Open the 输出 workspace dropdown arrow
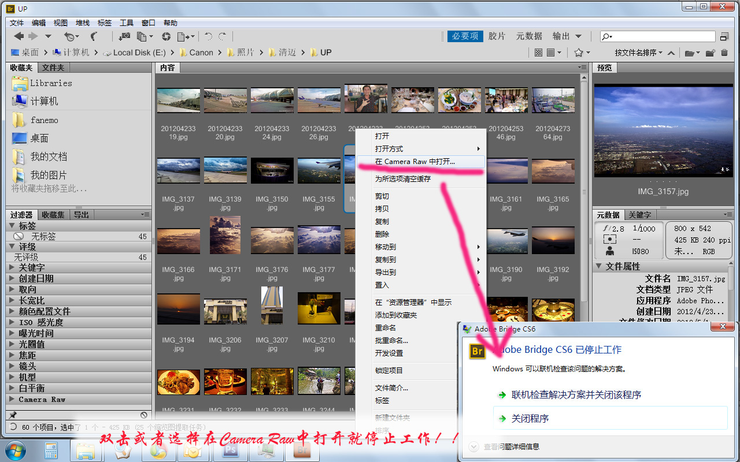The image size is (740, 462). [x=578, y=36]
